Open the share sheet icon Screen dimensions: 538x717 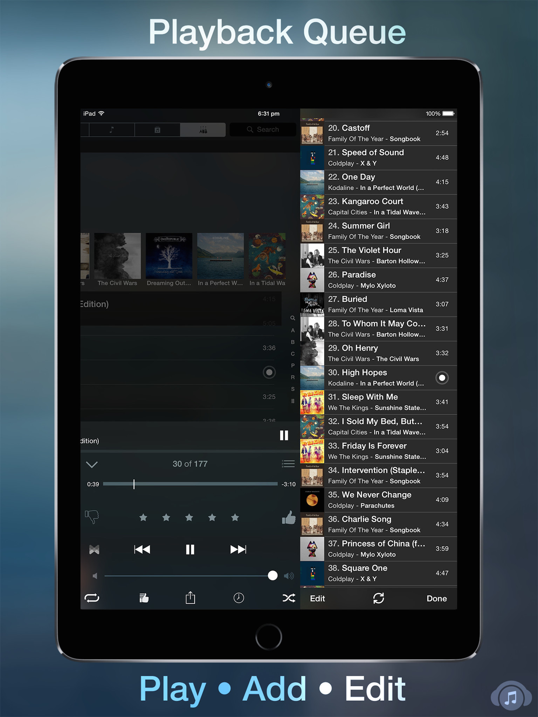pos(190,598)
